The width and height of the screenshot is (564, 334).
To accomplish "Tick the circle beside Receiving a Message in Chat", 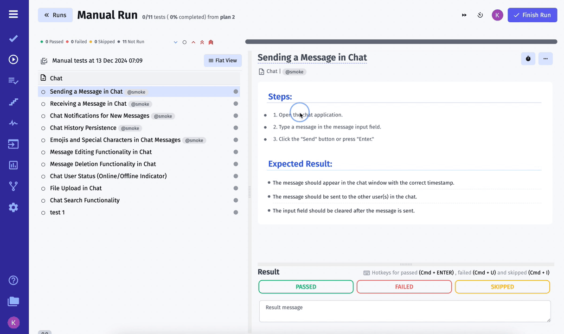I will (x=43, y=104).
